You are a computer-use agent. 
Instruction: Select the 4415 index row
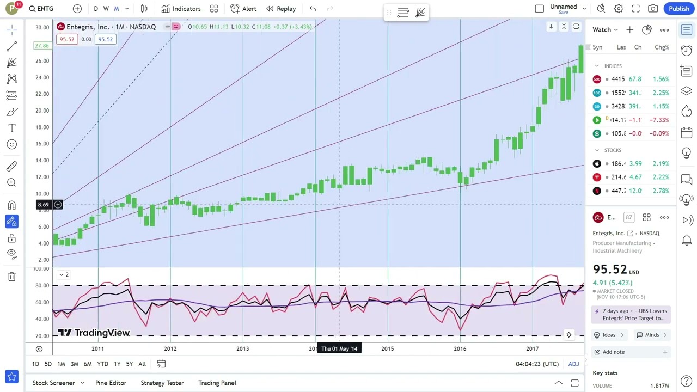(632, 79)
